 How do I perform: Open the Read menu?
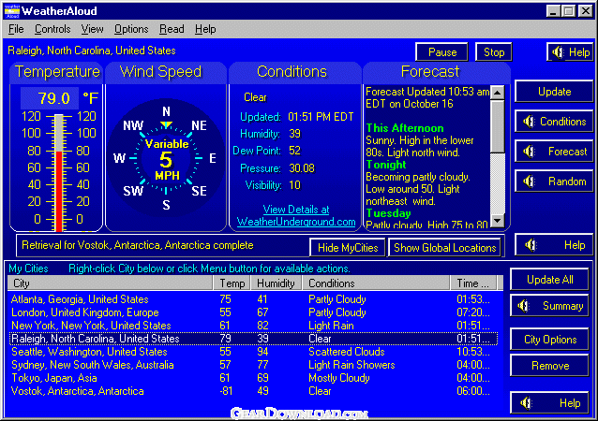click(x=172, y=29)
